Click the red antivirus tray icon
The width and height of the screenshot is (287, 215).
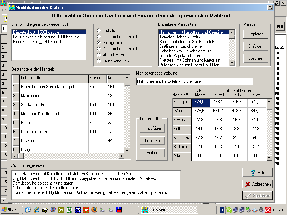(x=268, y=210)
